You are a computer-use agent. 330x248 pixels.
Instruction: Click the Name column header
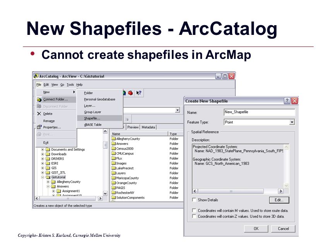click(x=139, y=134)
